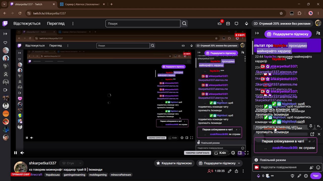Open the more options kebab under video
This screenshot has width=323, height=181.
(x=243, y=171)
